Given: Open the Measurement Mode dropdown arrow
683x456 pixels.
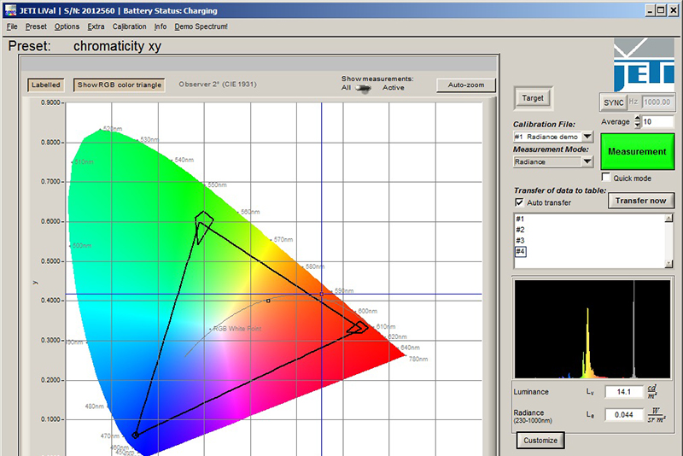Looking at the screenshot, I should (x=587, y=161).
